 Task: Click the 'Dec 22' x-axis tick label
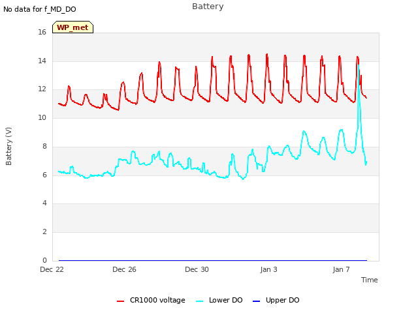pos(52,269)
